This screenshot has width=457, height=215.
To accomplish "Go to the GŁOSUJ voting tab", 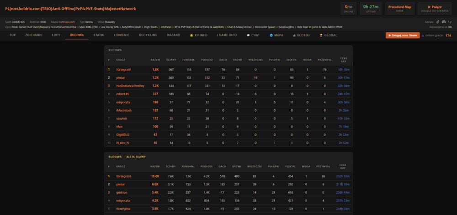I will click(301, 35).
